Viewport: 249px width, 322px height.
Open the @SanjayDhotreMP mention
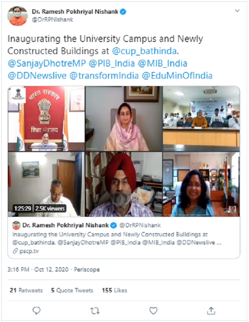tap(47, 63)
